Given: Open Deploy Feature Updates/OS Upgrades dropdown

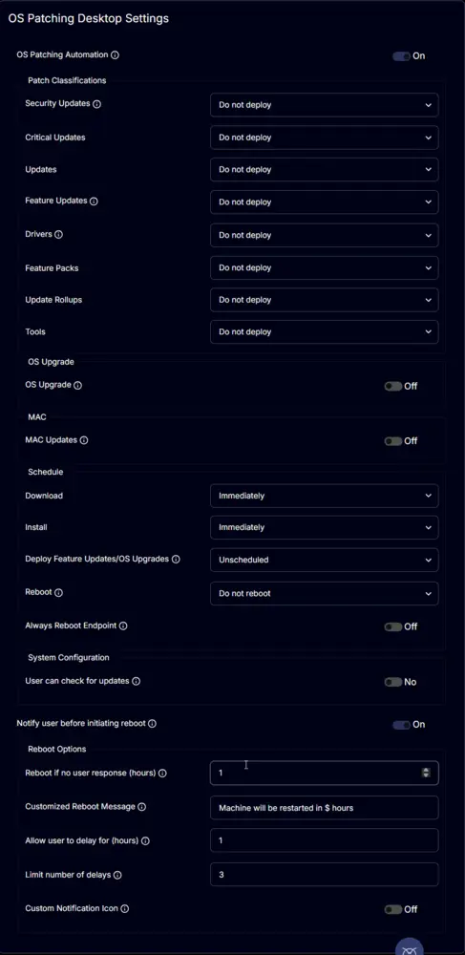Looking at the screenshot, I should tap(325, 560).
